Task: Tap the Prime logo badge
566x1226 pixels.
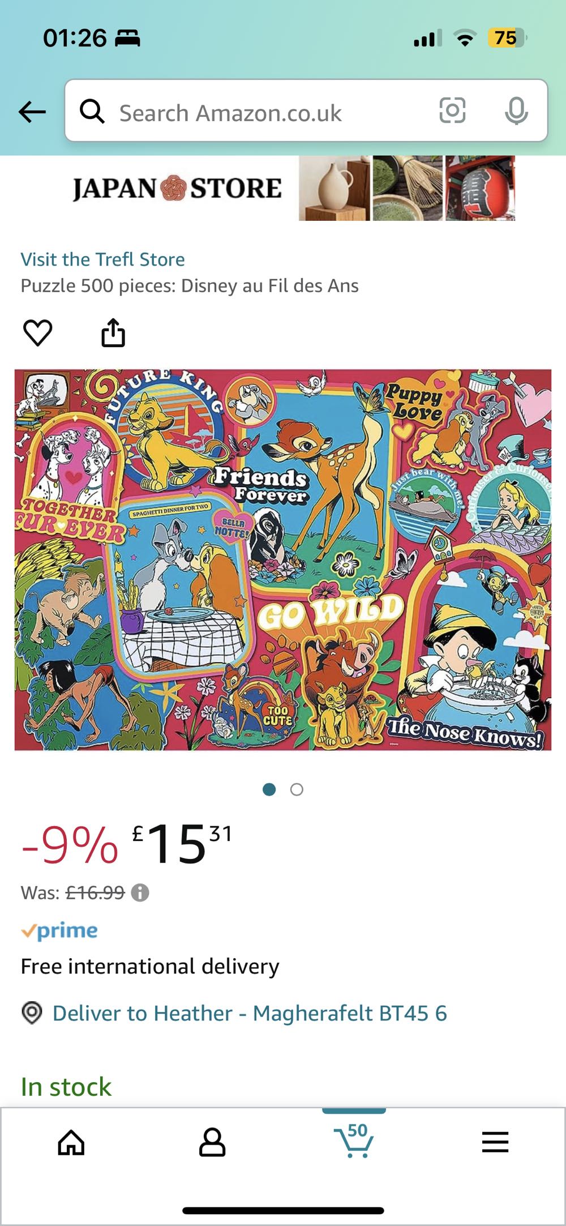Action: coord(59,931)
